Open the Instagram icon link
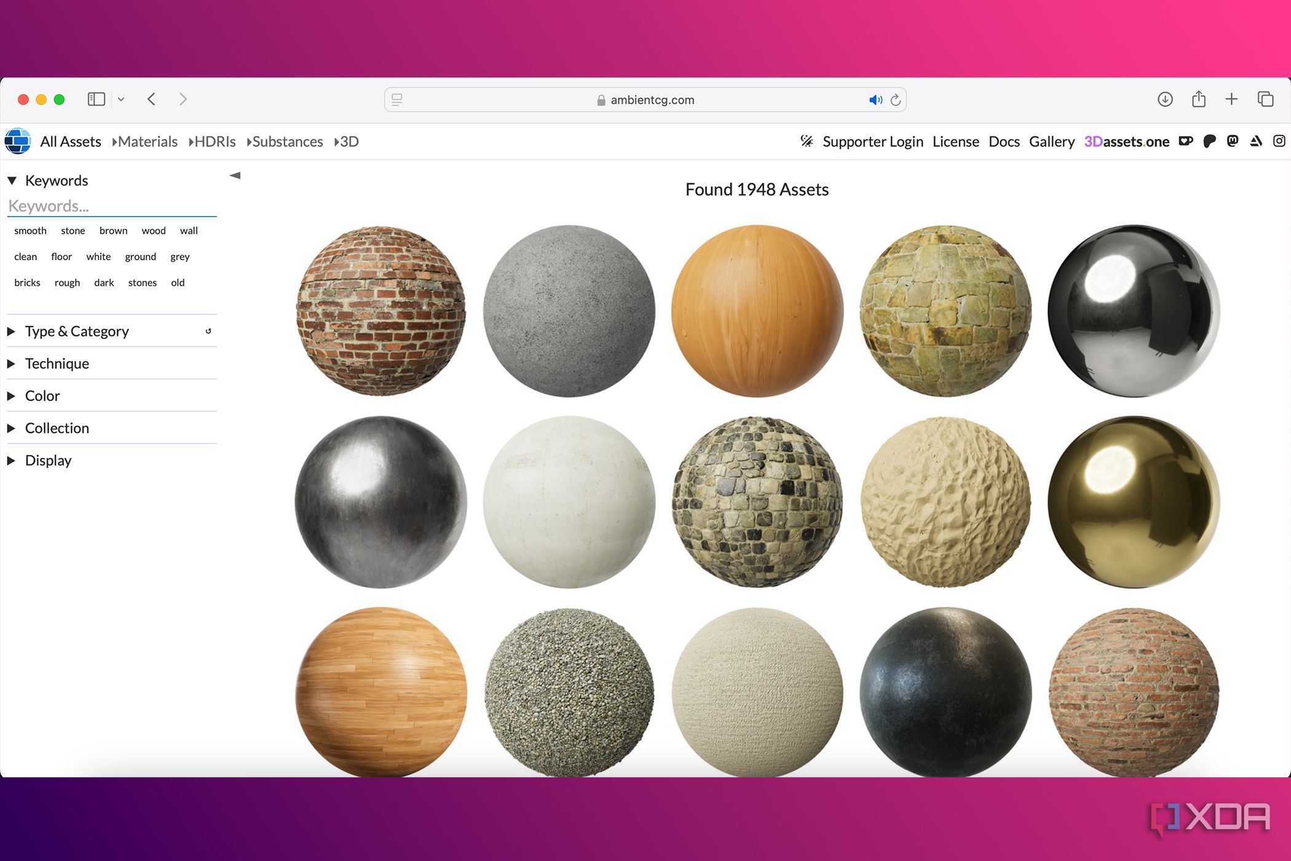 coord(1279,141)
